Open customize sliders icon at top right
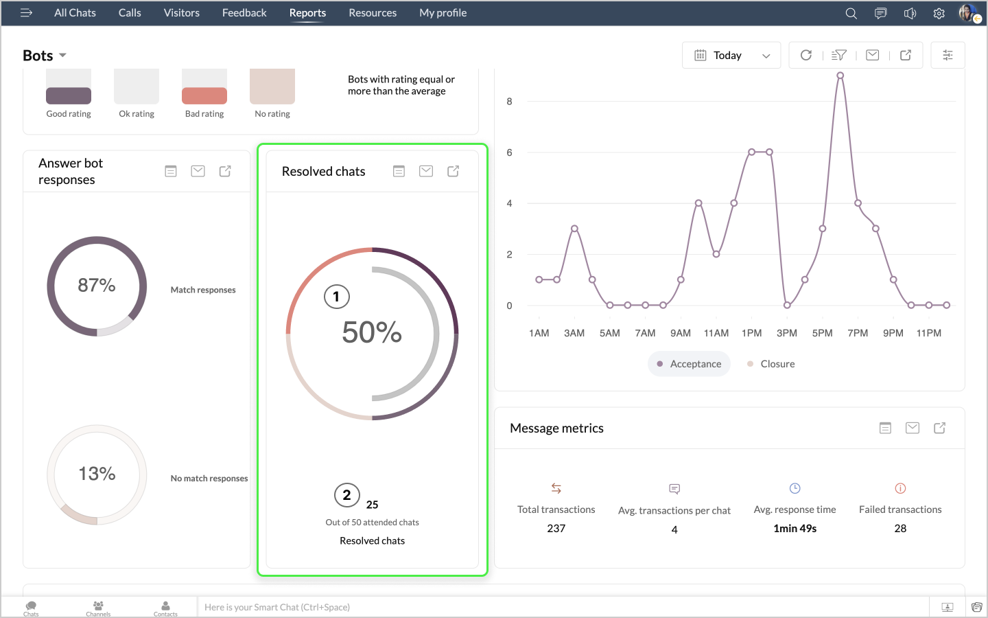The width and height of the screenshot is (988, 618). (948, 55)
